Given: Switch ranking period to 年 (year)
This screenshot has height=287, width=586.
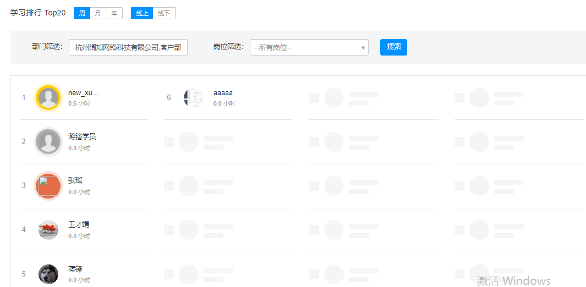Looking at the screenshot, I should pyautogui.click(x=114, y=13).
